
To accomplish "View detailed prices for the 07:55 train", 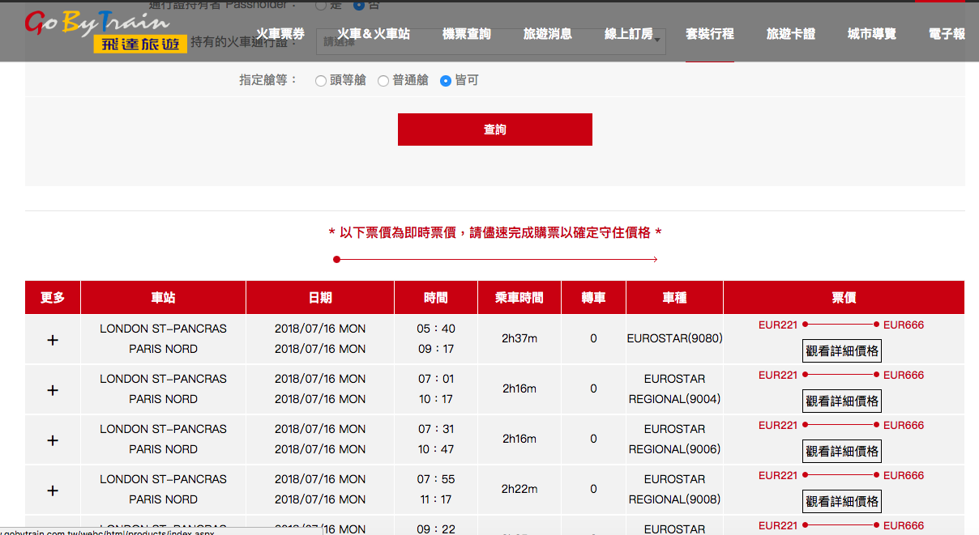I will (842, 502).
